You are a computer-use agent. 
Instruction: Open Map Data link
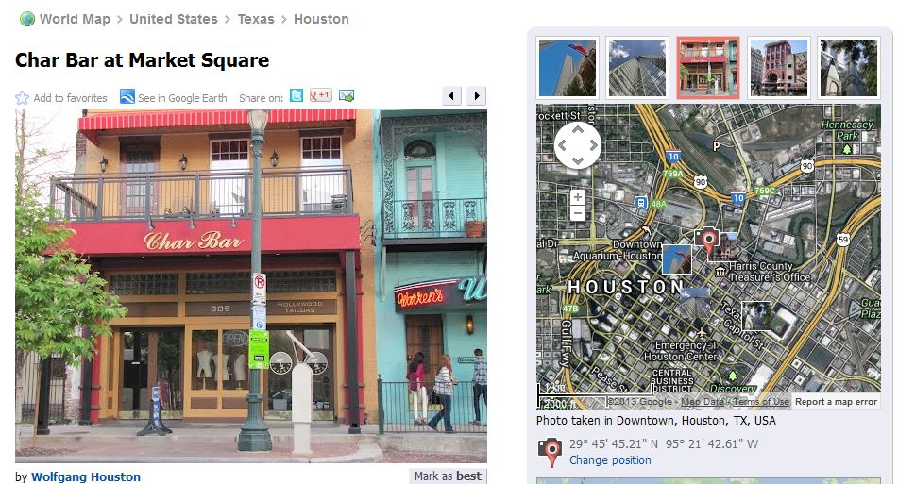pos(703,402)
